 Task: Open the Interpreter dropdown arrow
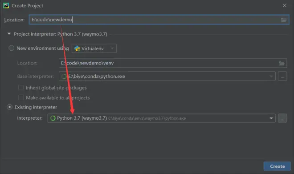(271, 118)
